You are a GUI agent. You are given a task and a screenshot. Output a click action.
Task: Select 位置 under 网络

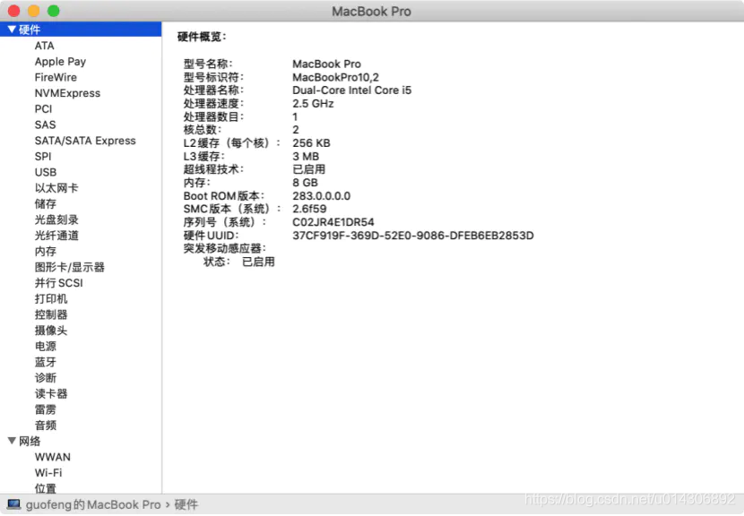pos(46,488)
